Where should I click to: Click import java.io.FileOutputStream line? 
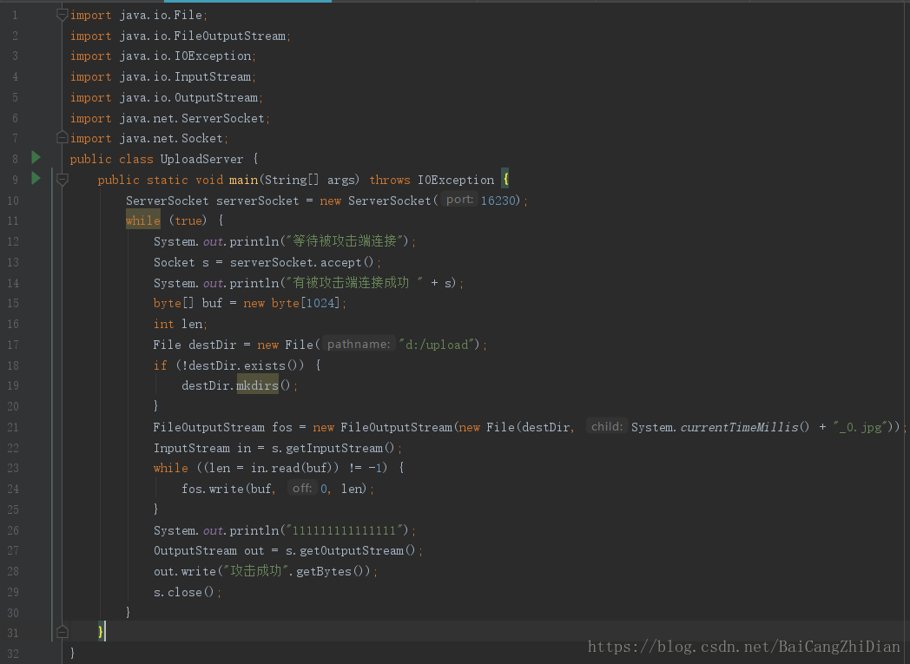[x=181, y=36]
